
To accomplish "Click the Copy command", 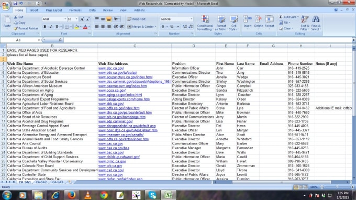I will [x=19, y=23].
